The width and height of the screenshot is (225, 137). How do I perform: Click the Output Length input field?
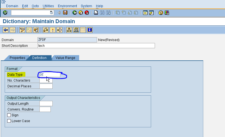(46, 104)
